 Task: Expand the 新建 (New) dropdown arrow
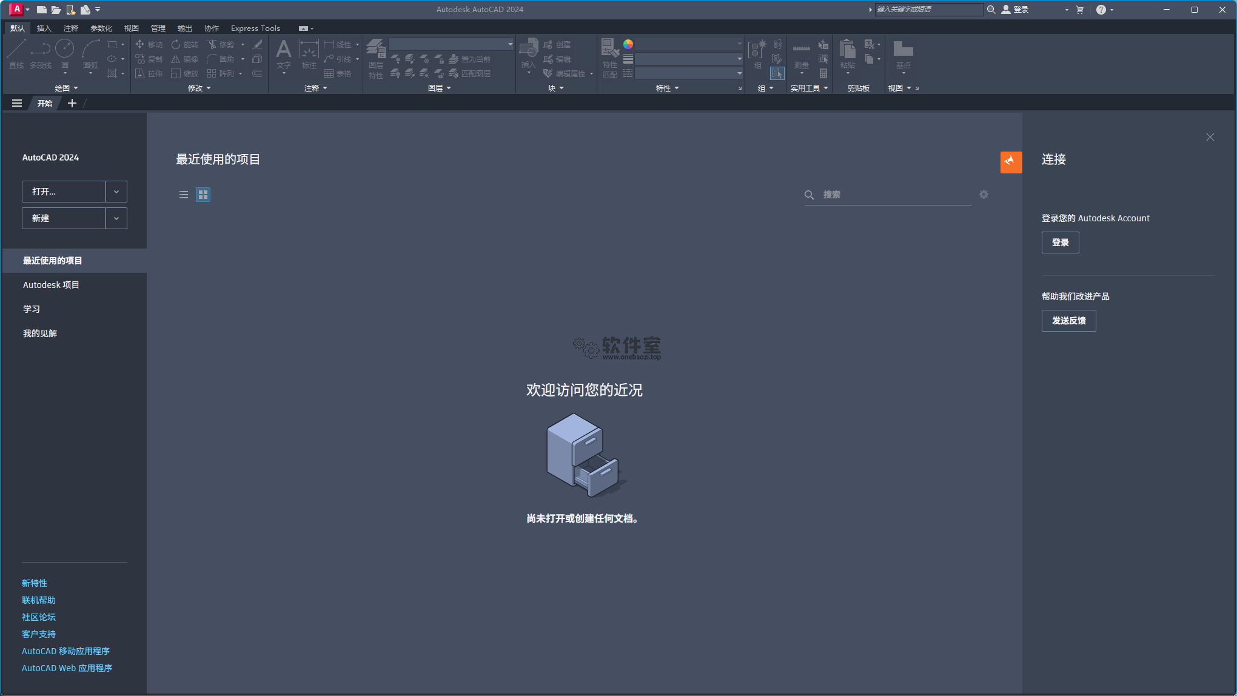point(116,218)
